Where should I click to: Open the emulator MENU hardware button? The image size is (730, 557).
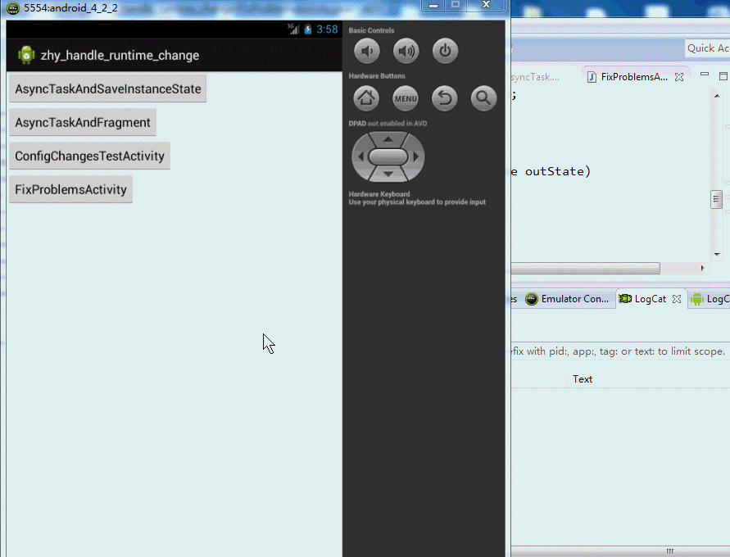(406, 98)
